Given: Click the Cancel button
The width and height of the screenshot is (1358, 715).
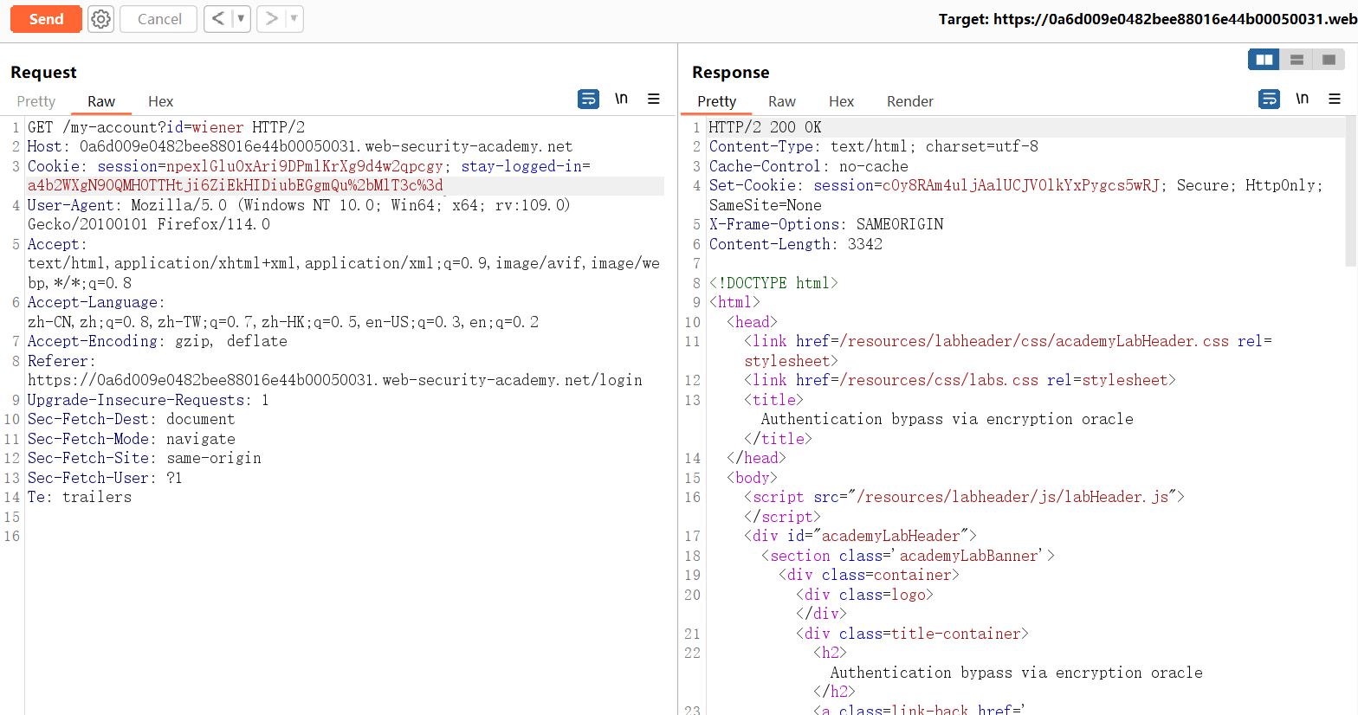Looking at the screenshot, I should click(159, 19).
